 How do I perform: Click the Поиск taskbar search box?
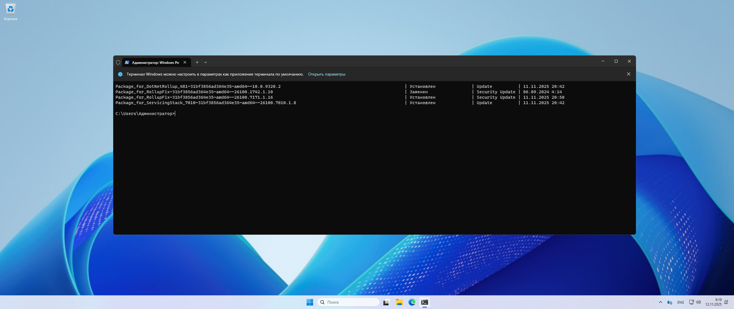[348, 302]
